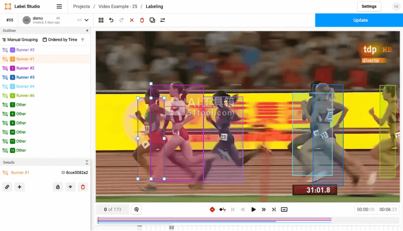This screenshot has height=231, width=403.
Task: Collapse the Details panel
Action: coord(86,162)
